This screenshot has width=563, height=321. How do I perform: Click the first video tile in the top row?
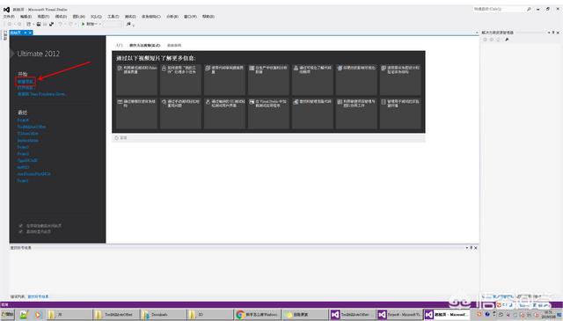click(x=137, y=80)
